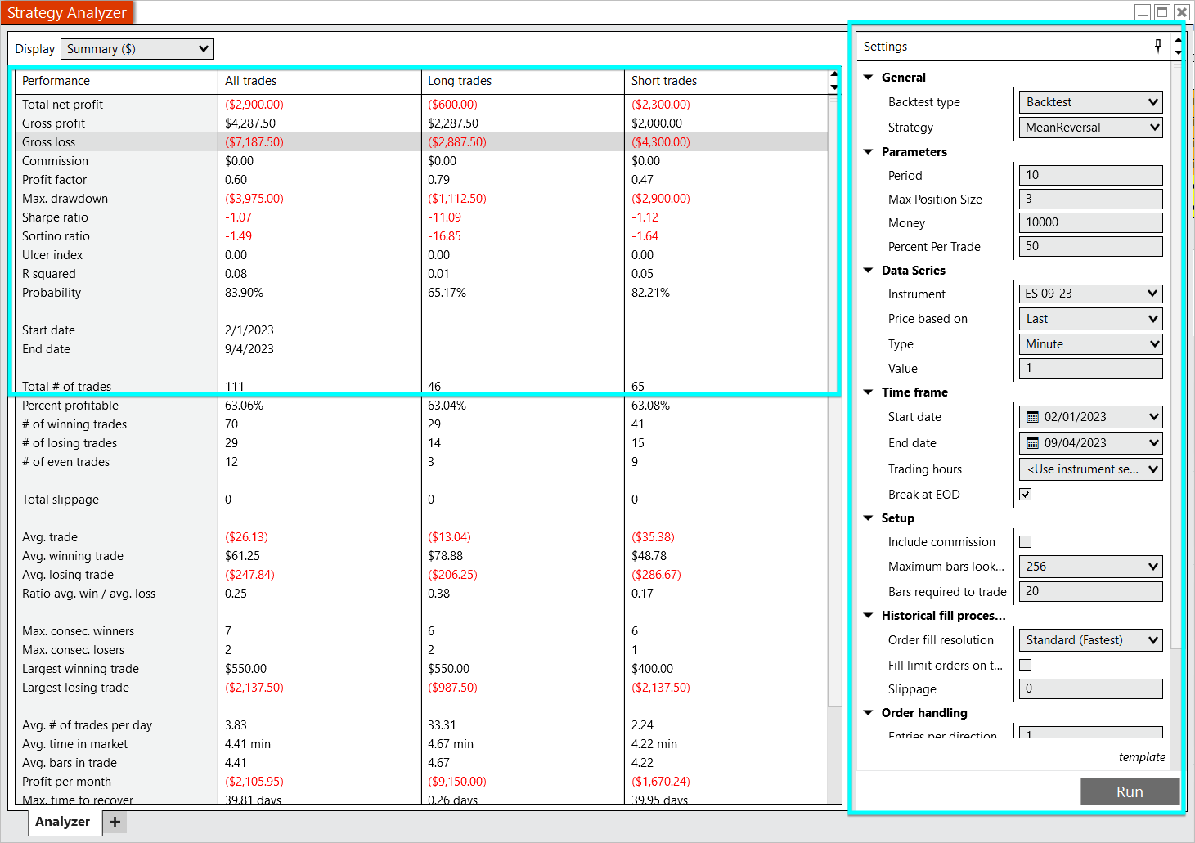
Task: Click the Settings panel scrollbar
Action: (x=1176, y=356)
